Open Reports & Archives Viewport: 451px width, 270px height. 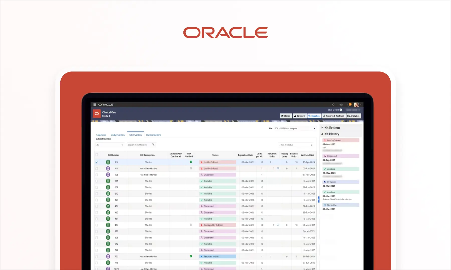click(x=333, y=116)
